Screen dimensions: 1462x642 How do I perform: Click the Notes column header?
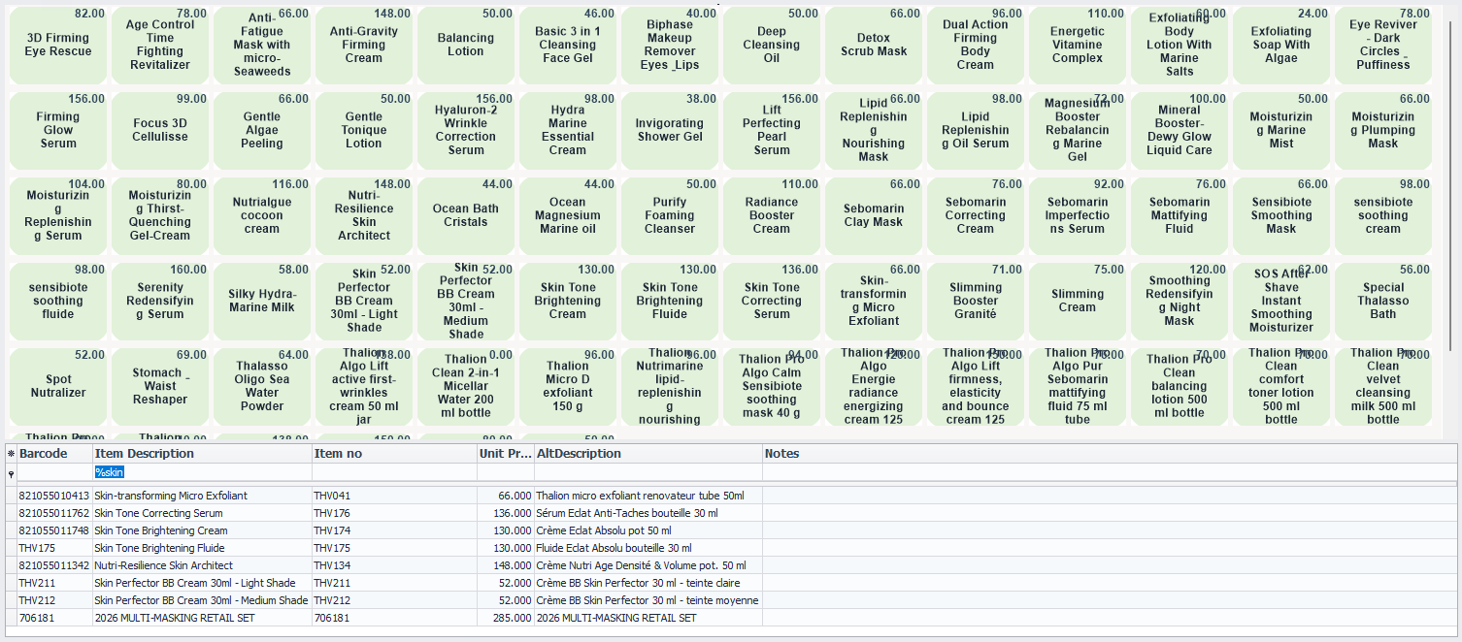[x=1109, y=454]
